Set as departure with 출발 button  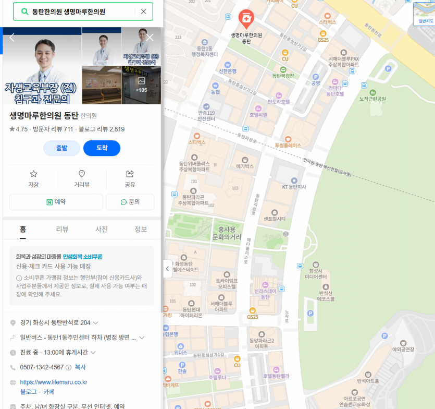tap(61, 148)
